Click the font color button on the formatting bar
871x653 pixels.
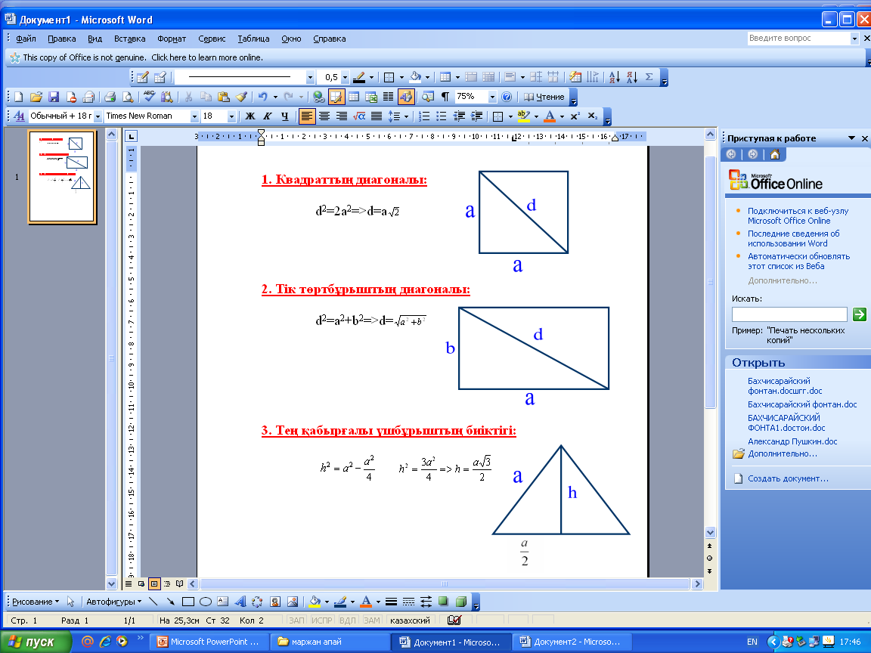pos(550,116)
